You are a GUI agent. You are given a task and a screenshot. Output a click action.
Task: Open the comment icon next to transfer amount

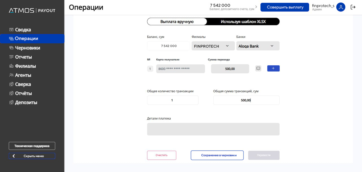[x=258, y=68]
